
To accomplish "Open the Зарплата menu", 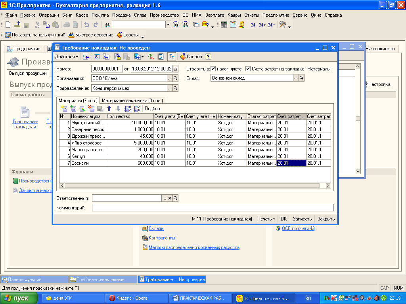I will [x=214, y=15].
